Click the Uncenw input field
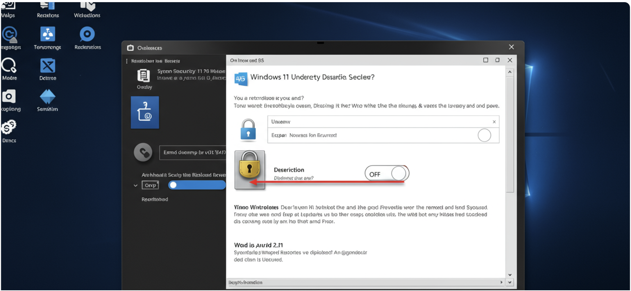Screen dimensions: 631x291 coord(383,122)
